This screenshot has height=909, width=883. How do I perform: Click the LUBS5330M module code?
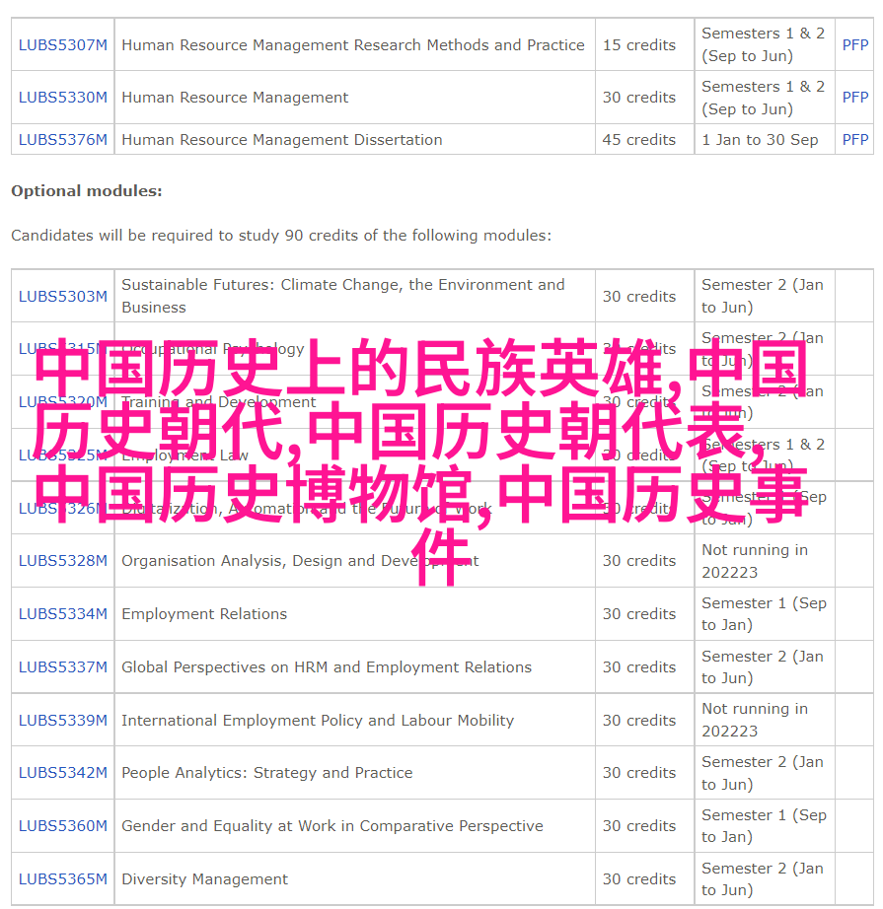coord(62,98)
